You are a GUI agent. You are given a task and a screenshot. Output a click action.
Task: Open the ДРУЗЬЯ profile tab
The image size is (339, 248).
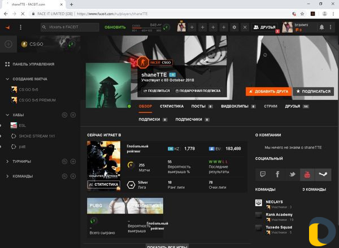click(297, 107)
